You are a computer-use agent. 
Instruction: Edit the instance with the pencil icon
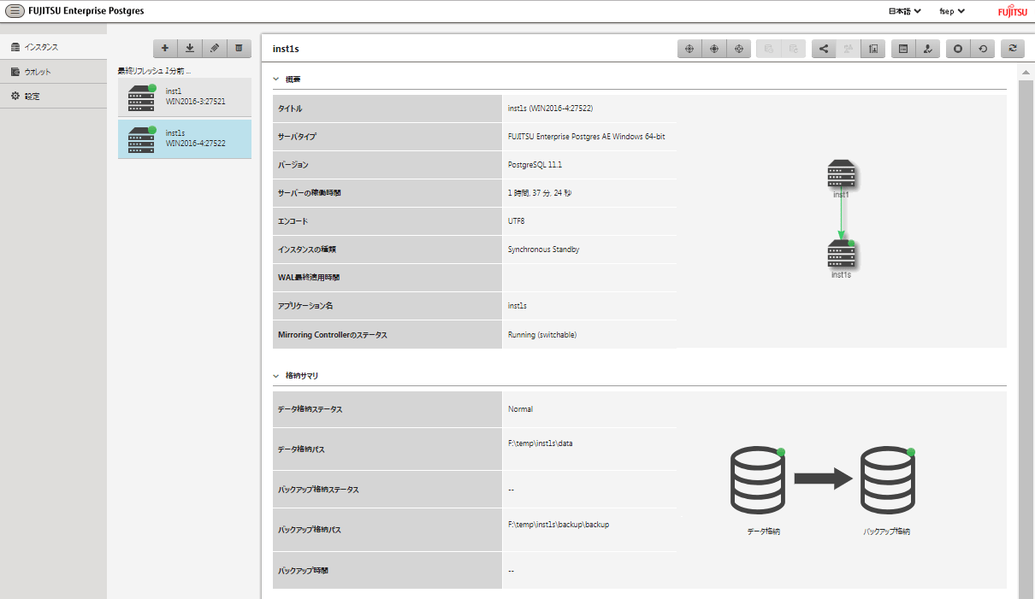pyautogui.click(x=215, y=48)
